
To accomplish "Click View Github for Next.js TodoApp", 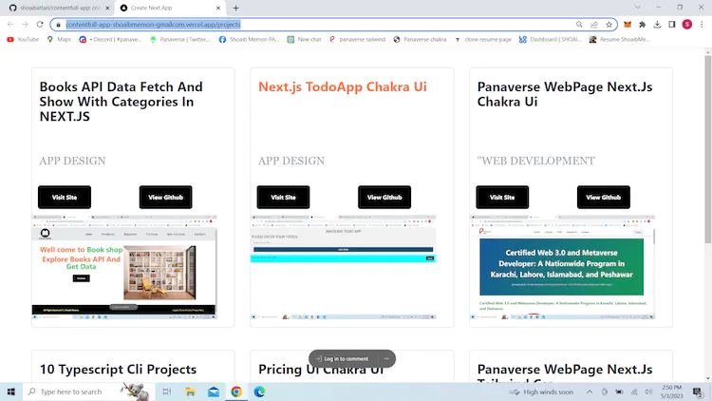I will [384, 197].
